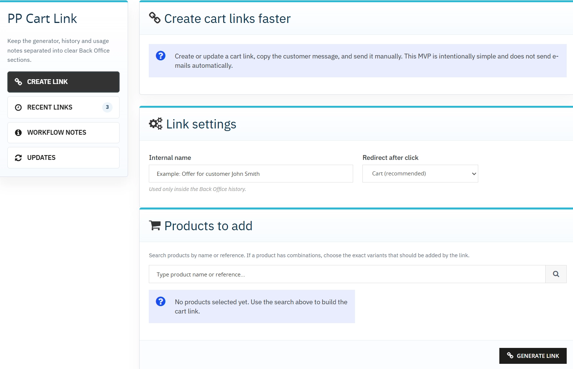Click the refresh icon beside Updates

(x=18, y=157)
